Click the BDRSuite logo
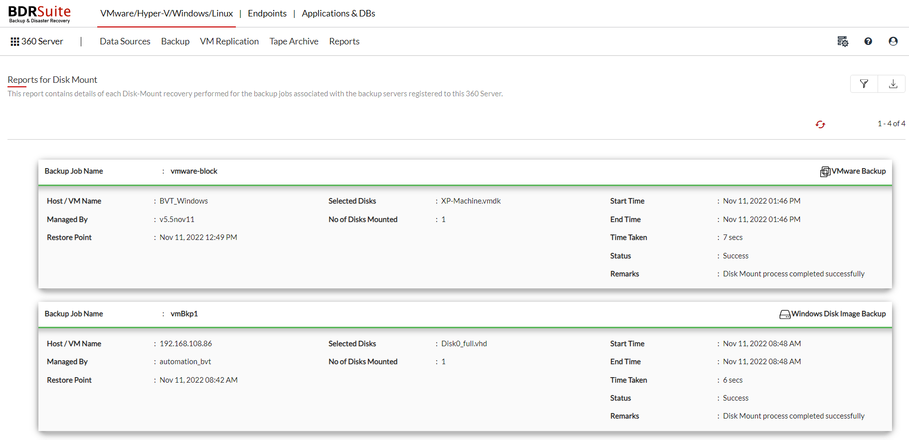Viewport: 909px width, 440px height. [x=39, y=13]
